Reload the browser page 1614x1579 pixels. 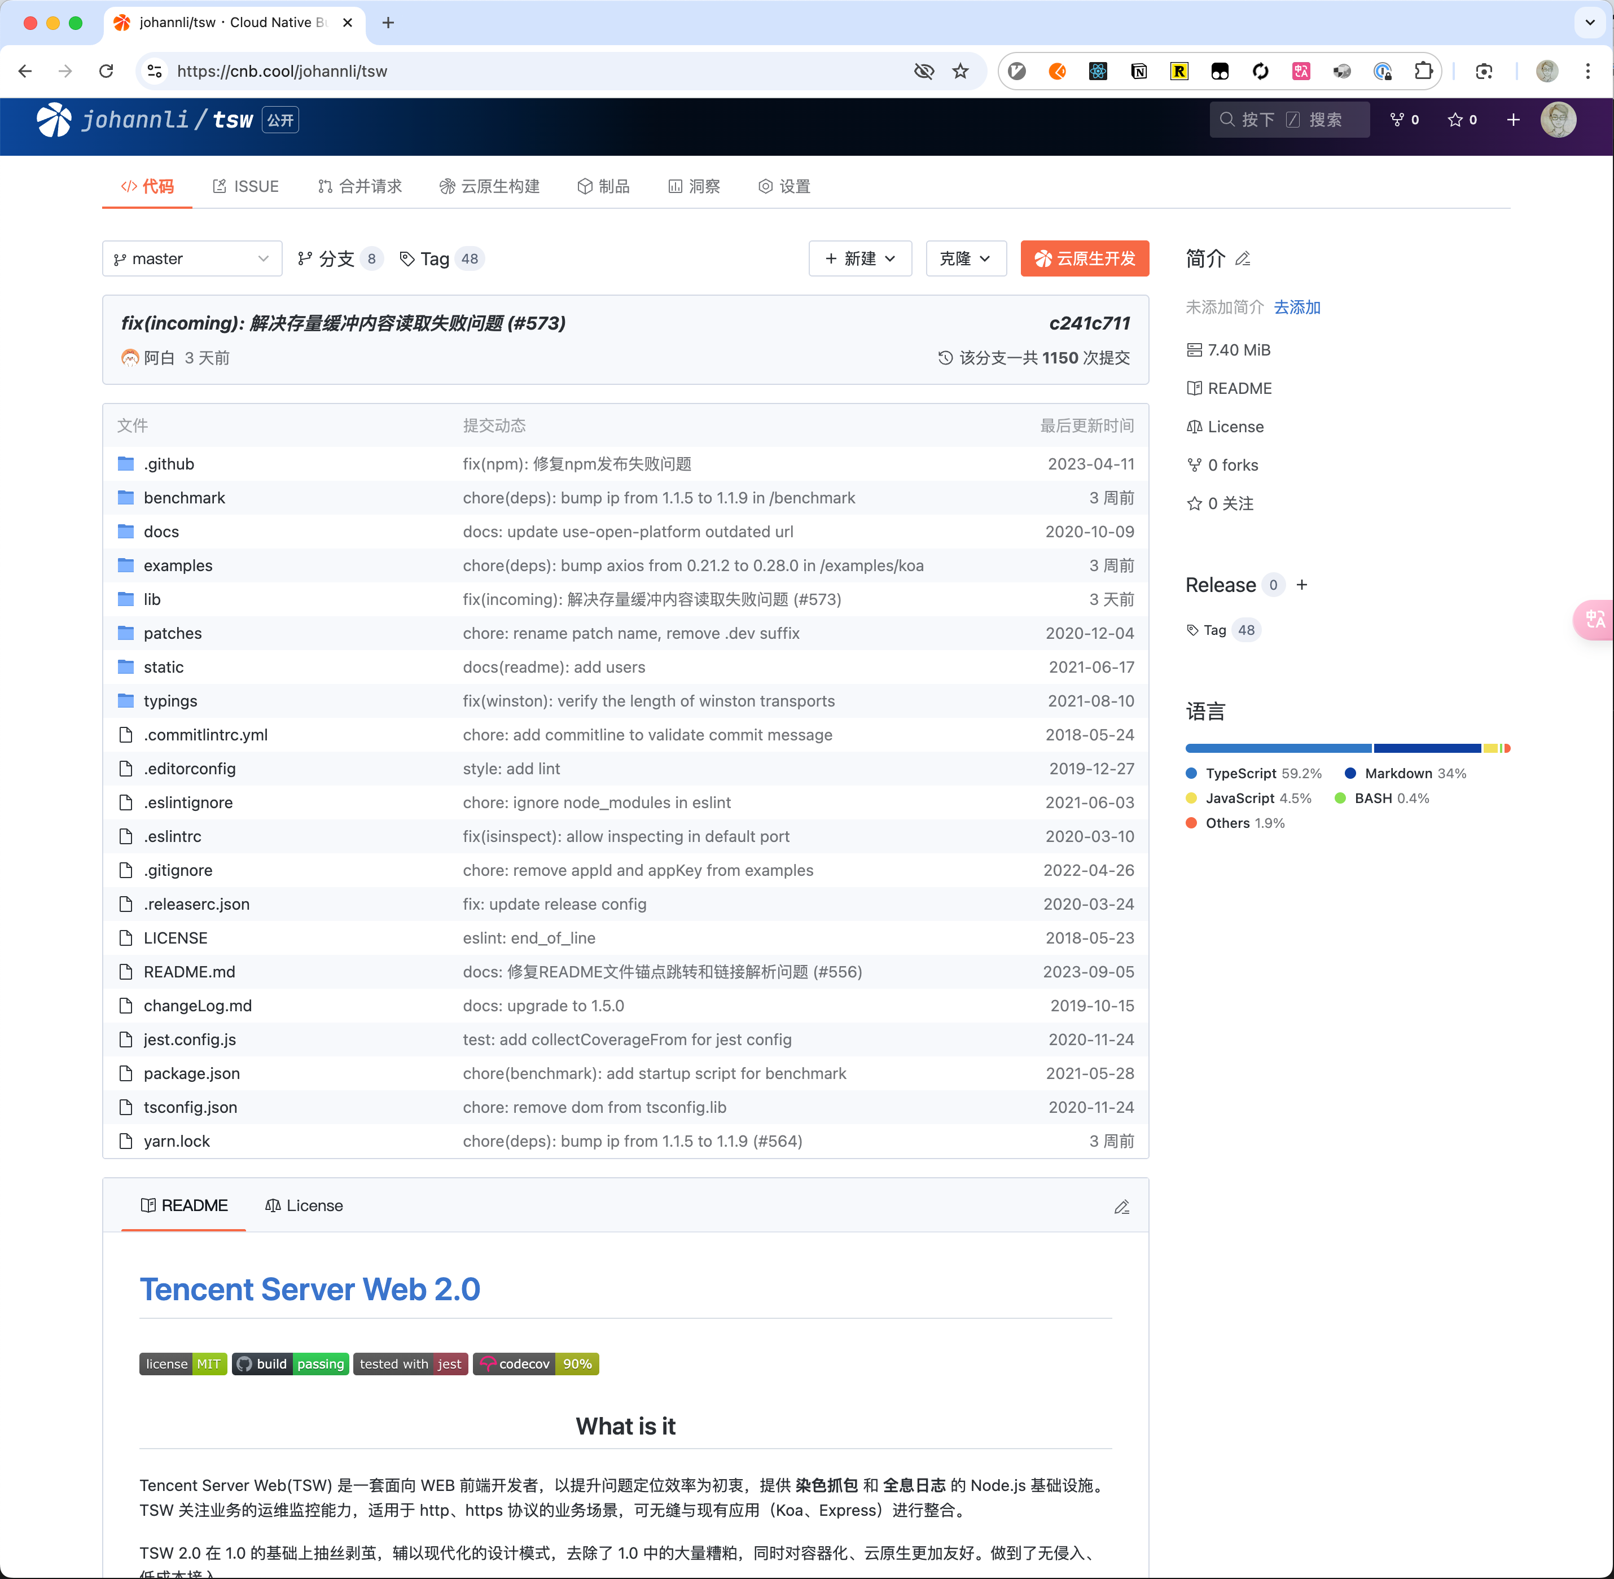tap(106, 71)
